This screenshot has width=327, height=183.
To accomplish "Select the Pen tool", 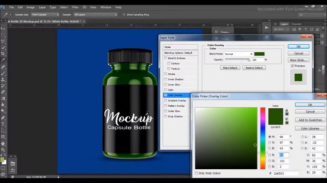I will click(x=3, y=117).
